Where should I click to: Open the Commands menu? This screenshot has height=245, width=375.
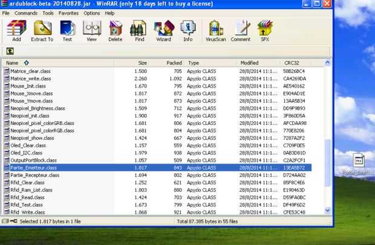click(26, 13)
